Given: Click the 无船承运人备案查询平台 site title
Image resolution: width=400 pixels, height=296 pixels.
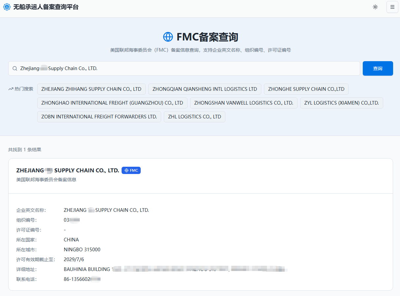Looking at the screenshot, I should (x=46, y=7).
